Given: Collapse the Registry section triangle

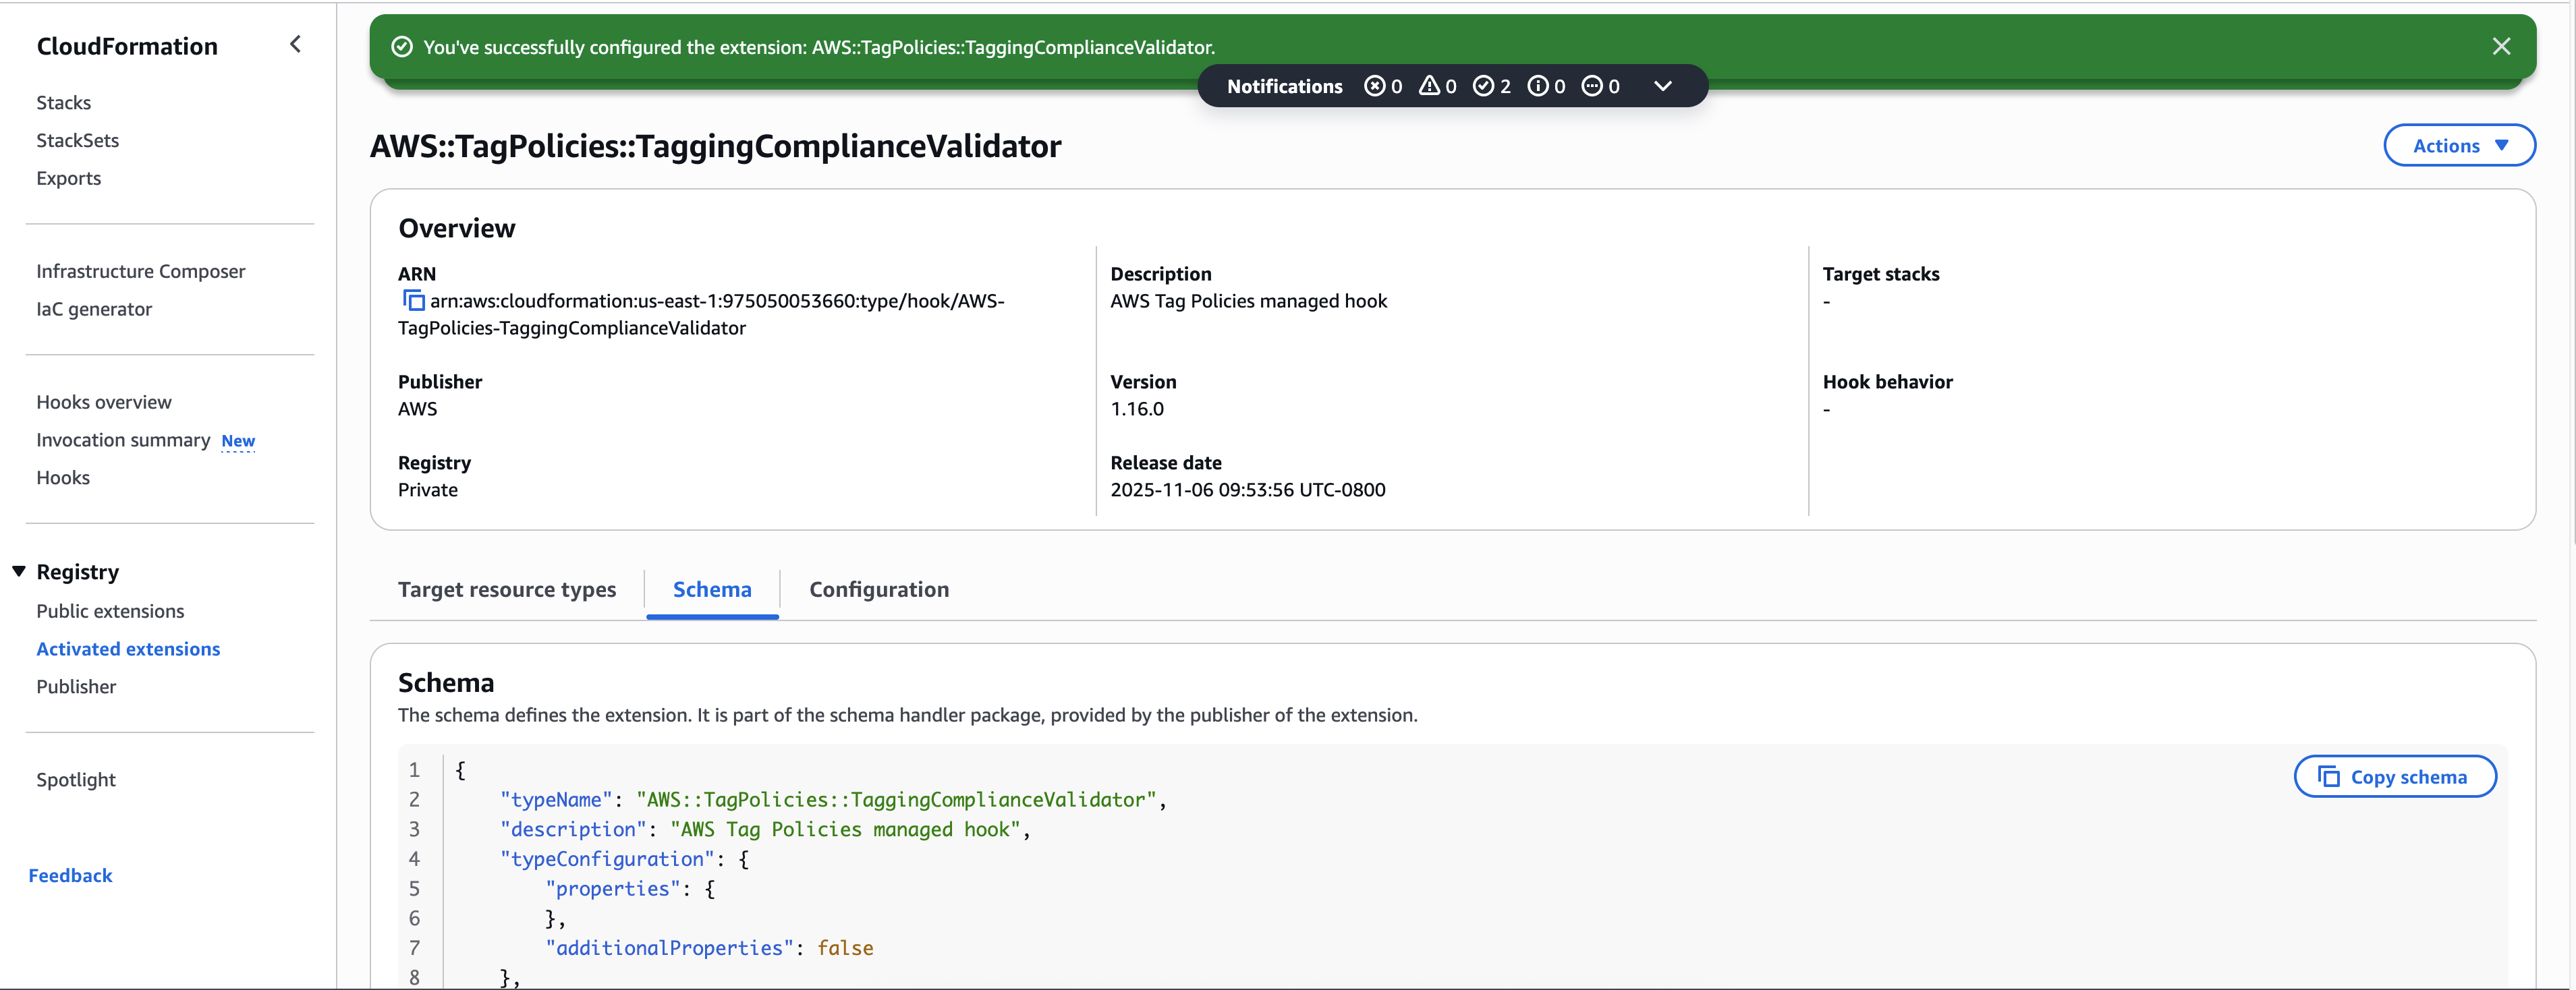Looking at the screenshot, I should (19, 572).
